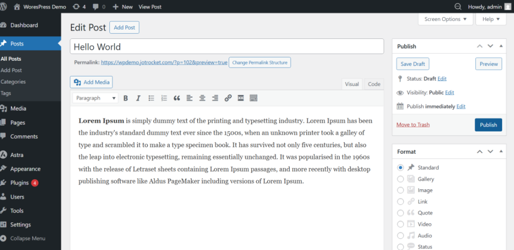Screen dimensions: 514x250
Task: Select the Link post format
Action: coord(400,202)
